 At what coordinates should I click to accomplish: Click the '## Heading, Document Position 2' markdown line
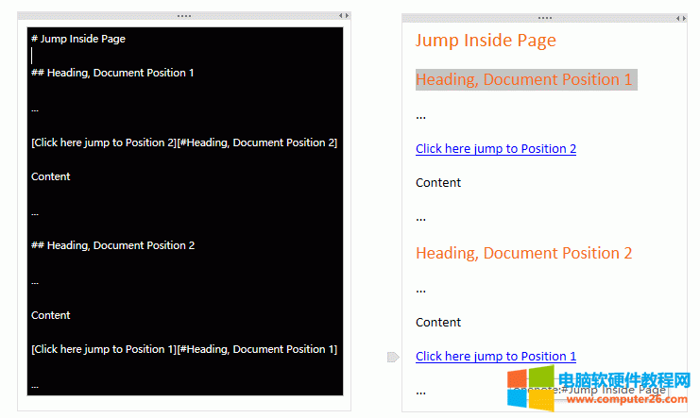[x=112, y=245]
